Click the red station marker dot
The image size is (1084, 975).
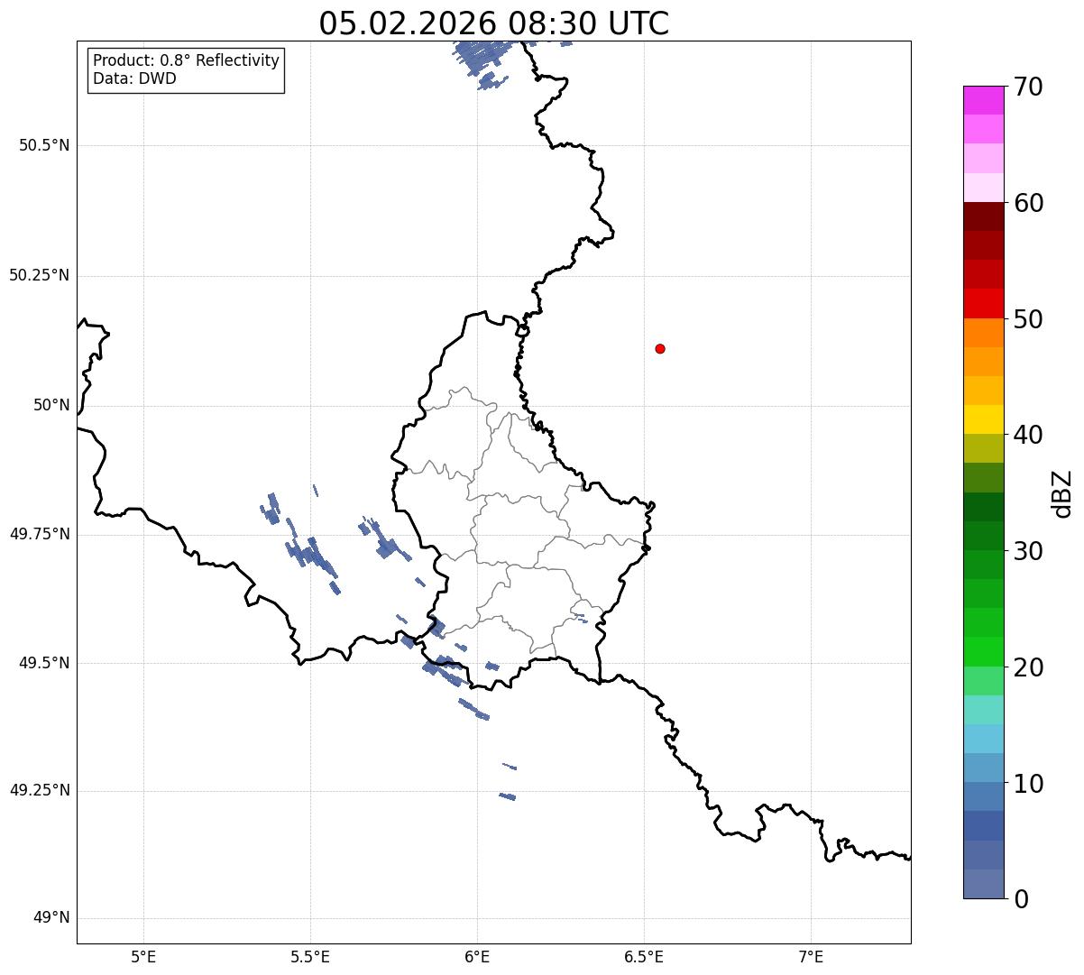[x=660, y=348]
